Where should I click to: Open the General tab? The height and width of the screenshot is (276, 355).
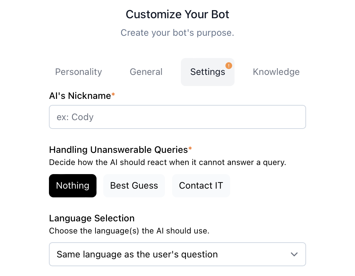coord(146,72)
